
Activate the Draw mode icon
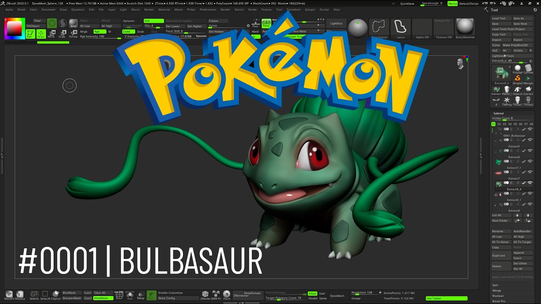(x=41, y=34)
